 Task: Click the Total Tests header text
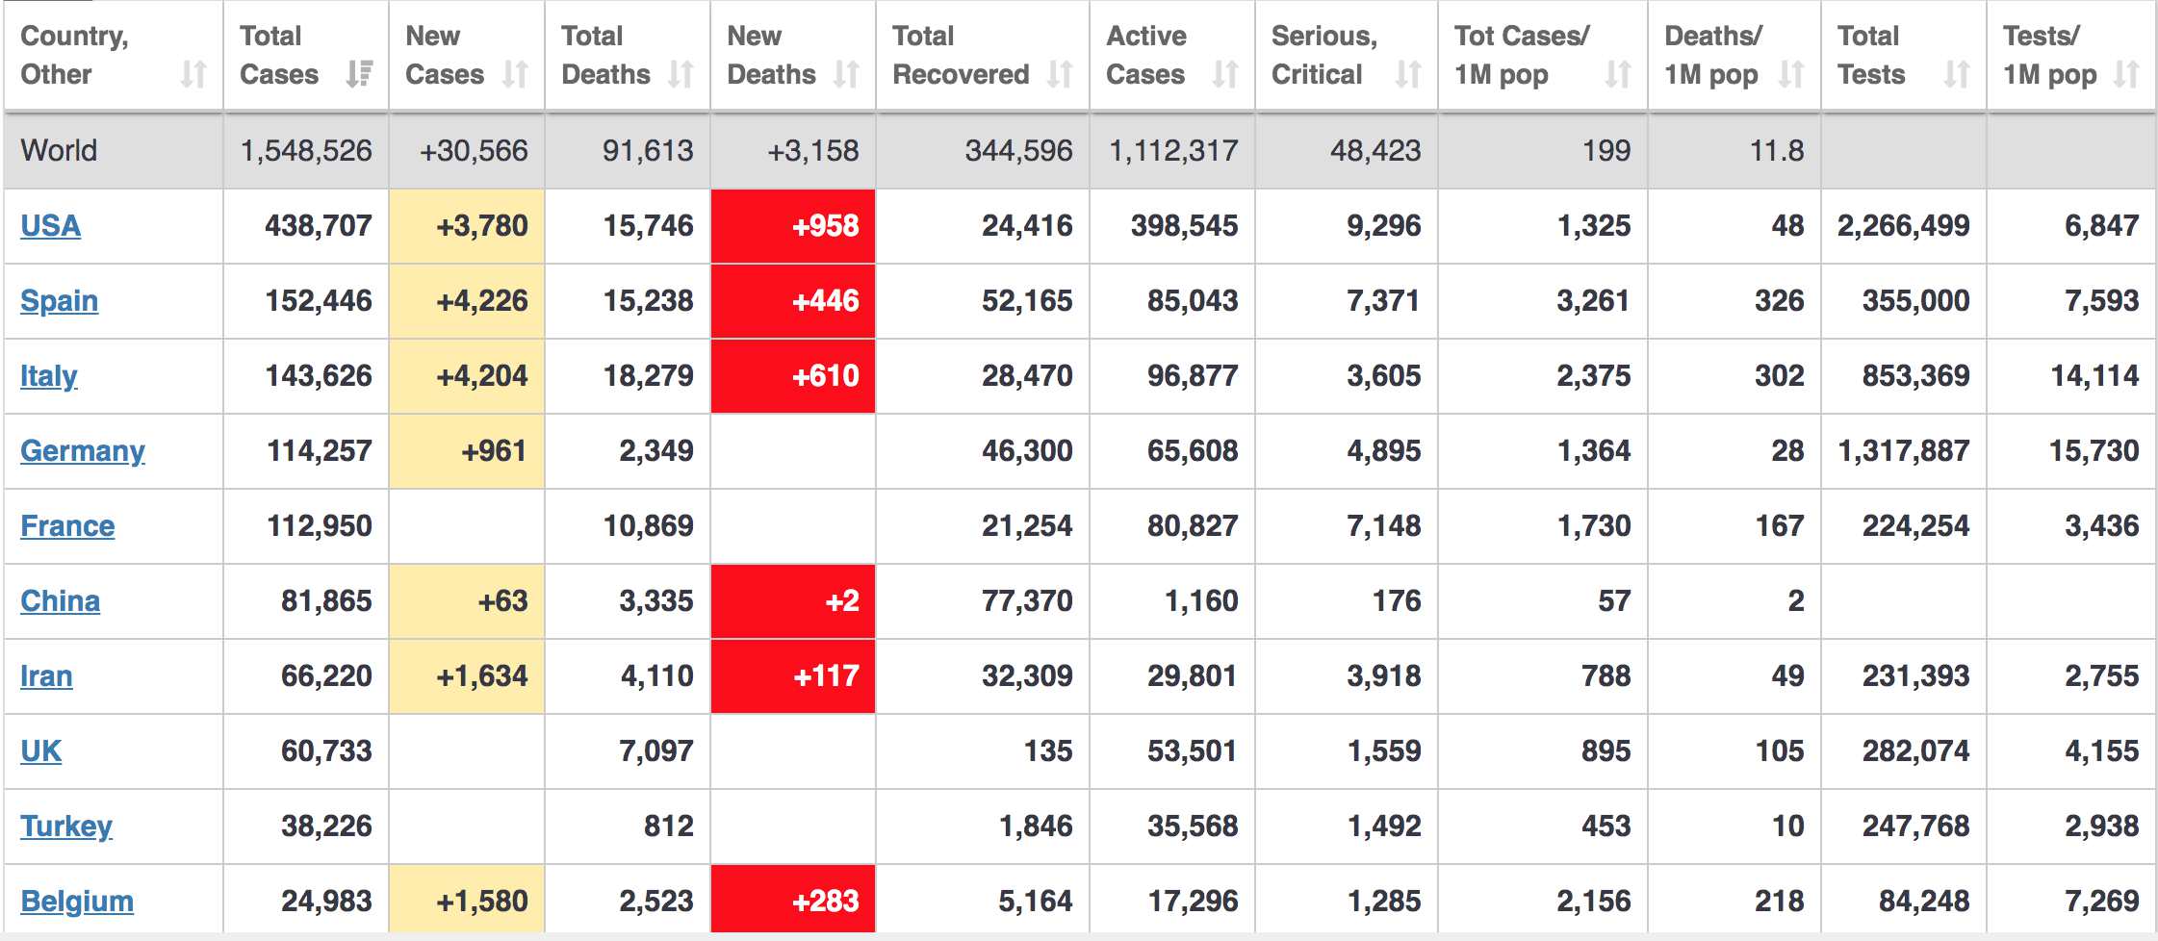click(1871, 55)
